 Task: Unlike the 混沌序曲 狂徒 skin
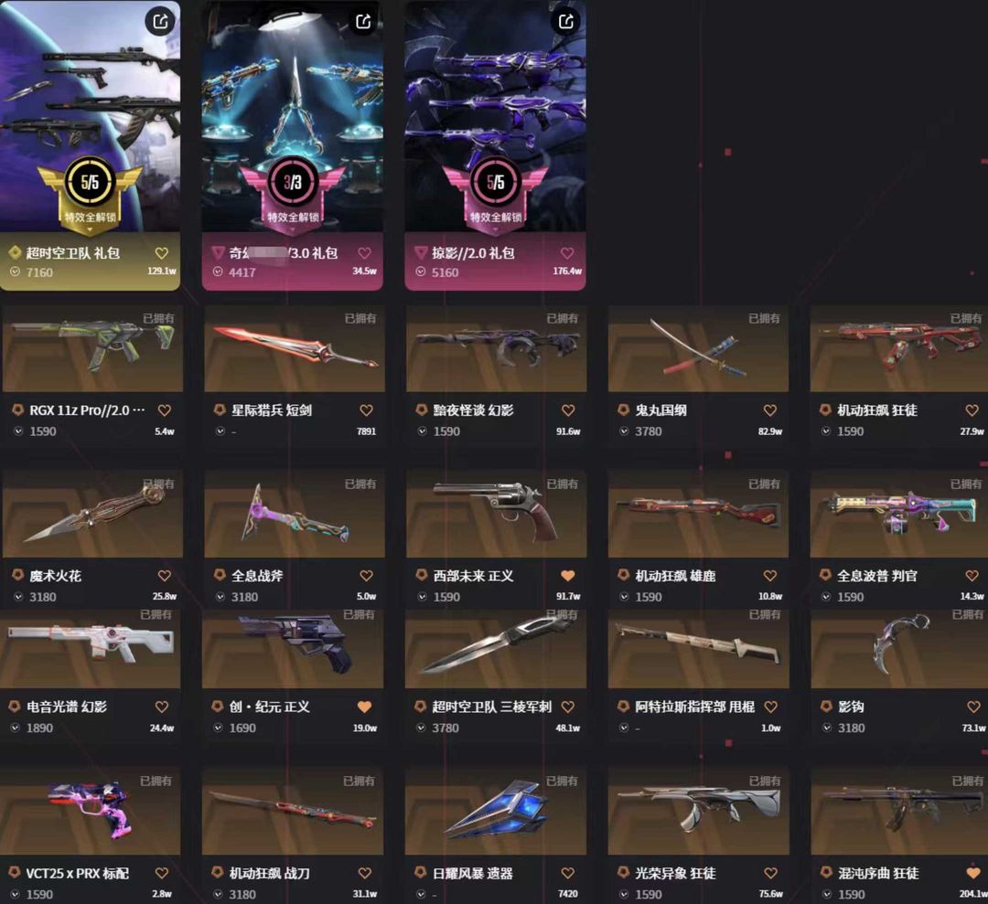pos(973,873)
